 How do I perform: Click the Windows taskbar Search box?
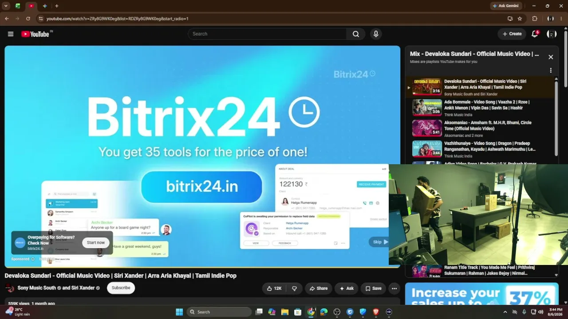(219, 312)
